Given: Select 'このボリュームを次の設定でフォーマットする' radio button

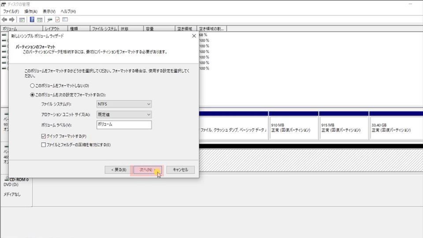Looking at the screenshot, I should (x=32, y=95).
